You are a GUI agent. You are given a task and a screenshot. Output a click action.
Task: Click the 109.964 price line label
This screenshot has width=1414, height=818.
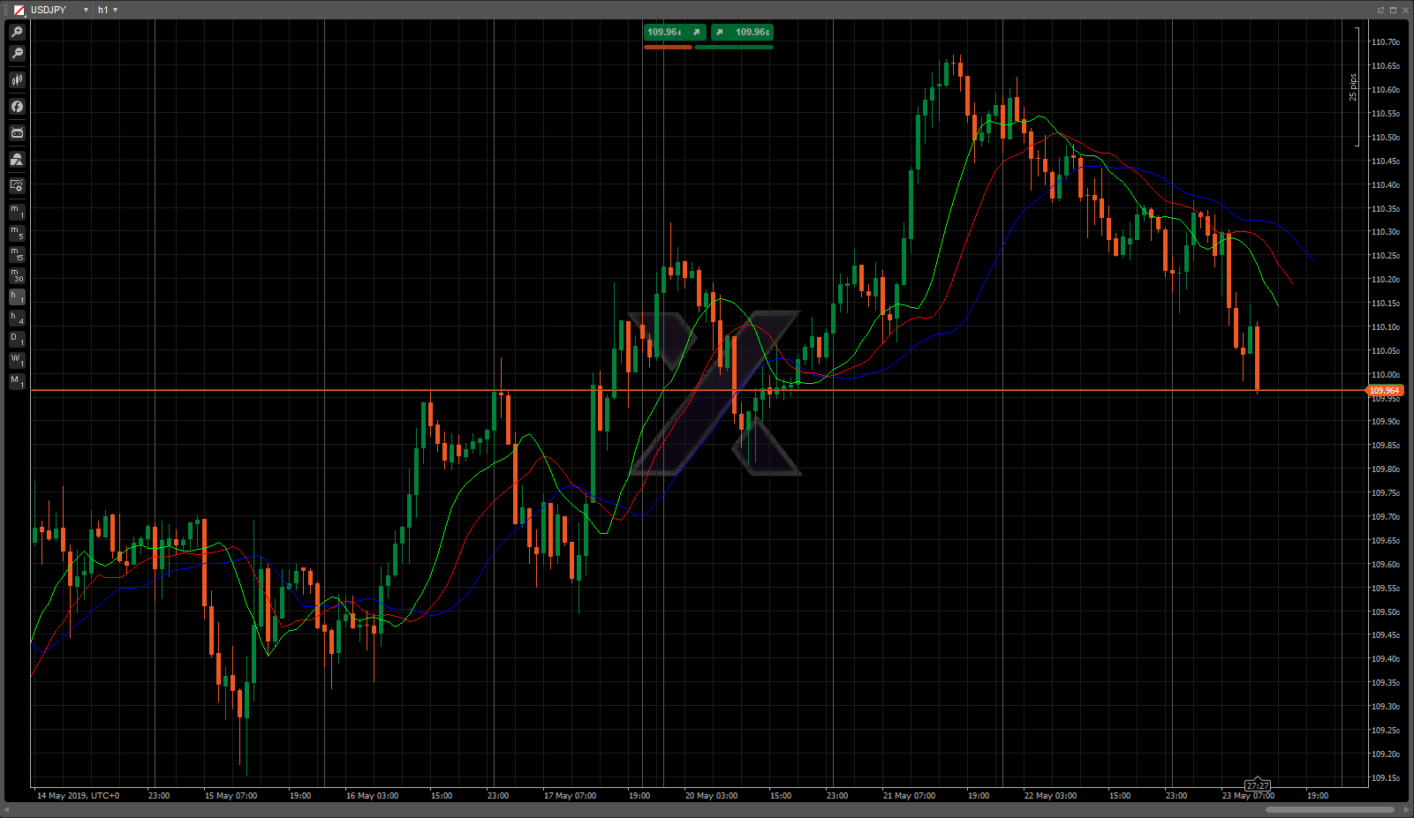coord(1384,390)
